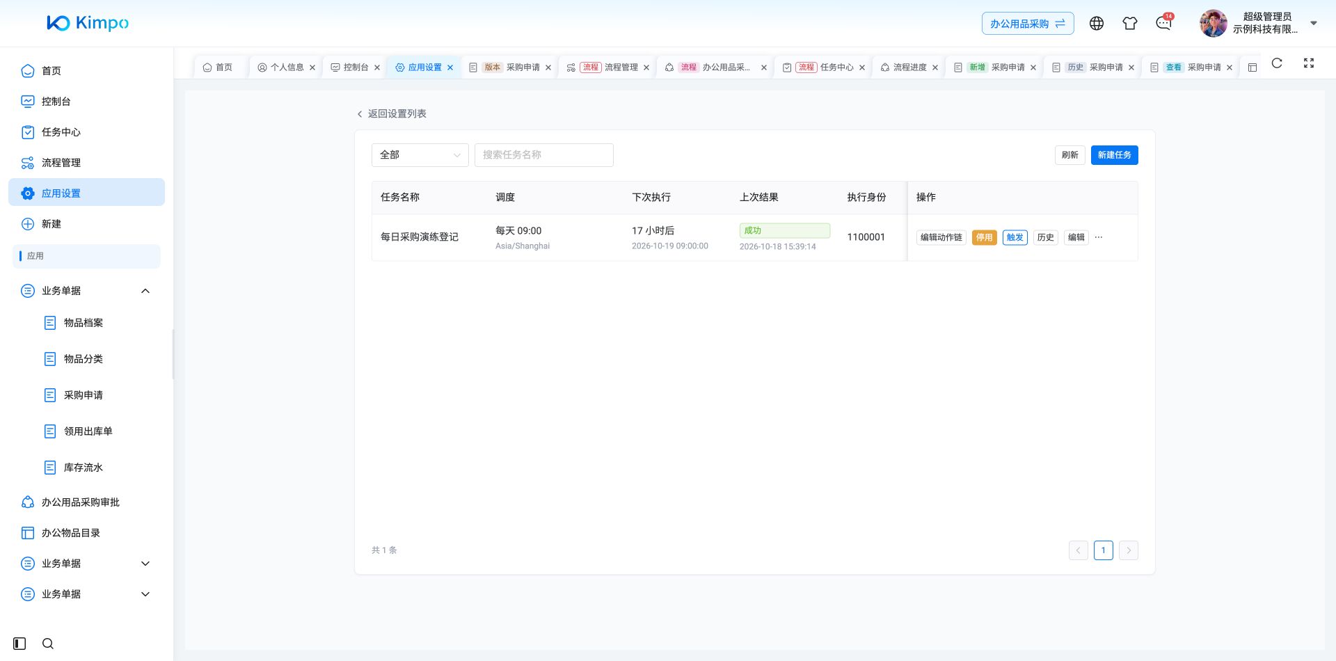Click 触发 to run the task

(1015, 237)
